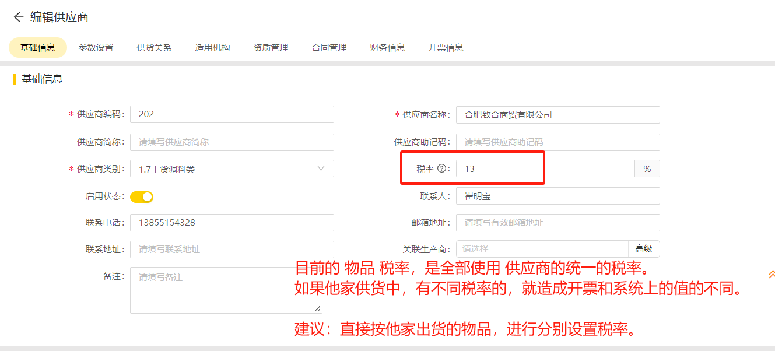Screen dimensions: 775x351
Task: Open the 关联生产商 select box
Action: (541, 249)
